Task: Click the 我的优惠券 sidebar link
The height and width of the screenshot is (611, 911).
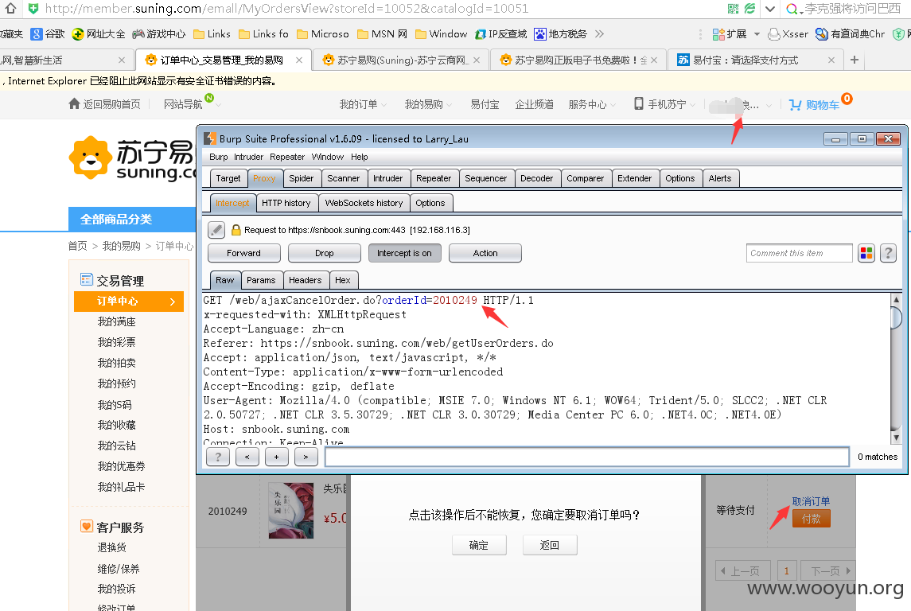Action: click(x=121, y=466)
